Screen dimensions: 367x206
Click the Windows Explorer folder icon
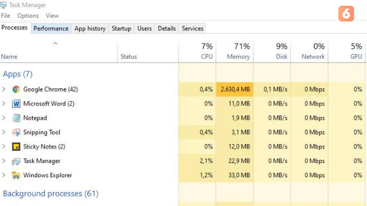(16, 175)
